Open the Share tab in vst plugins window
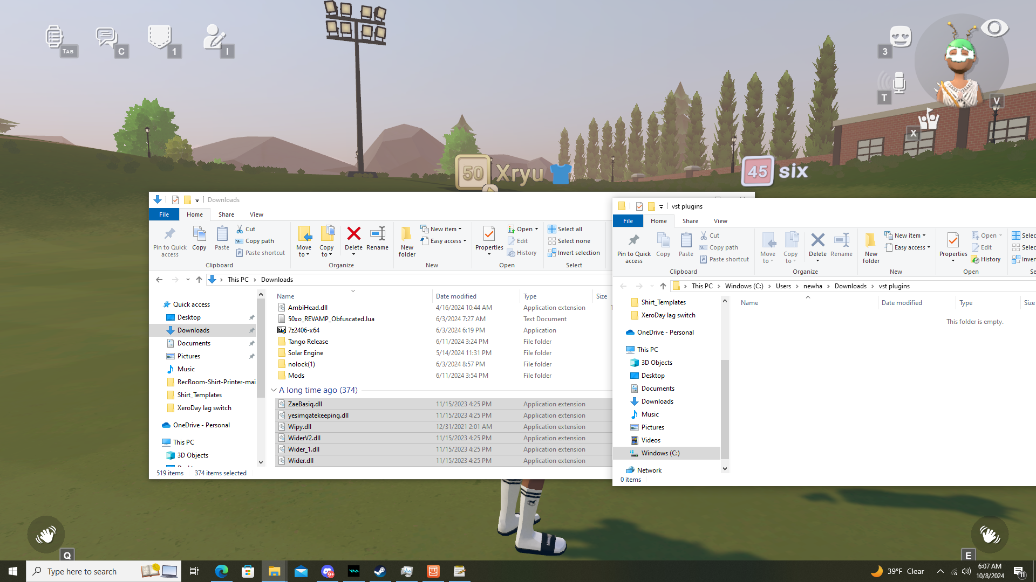 click(x=690, y=221)
